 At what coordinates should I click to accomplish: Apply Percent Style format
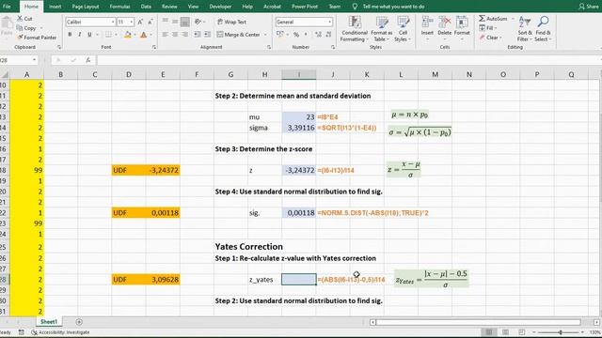click(296, 35)
